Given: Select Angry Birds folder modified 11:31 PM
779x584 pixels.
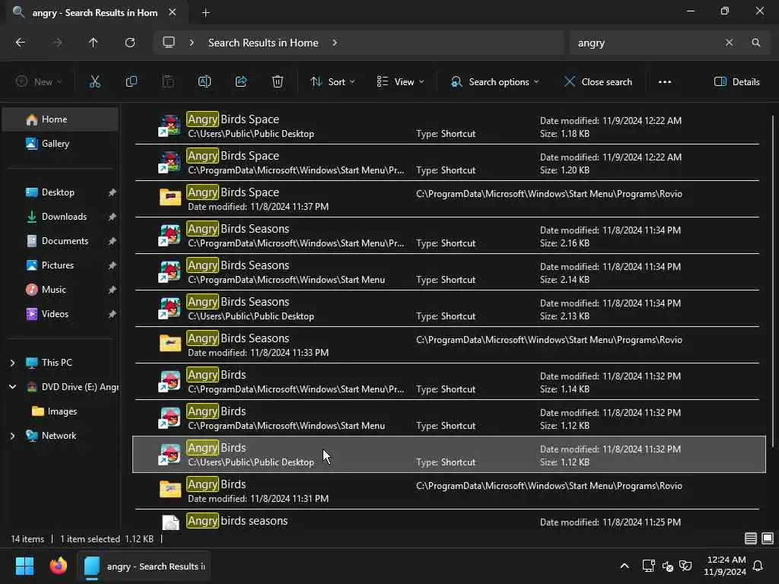Looking at the screenshot, I should [x=449, y=491].
